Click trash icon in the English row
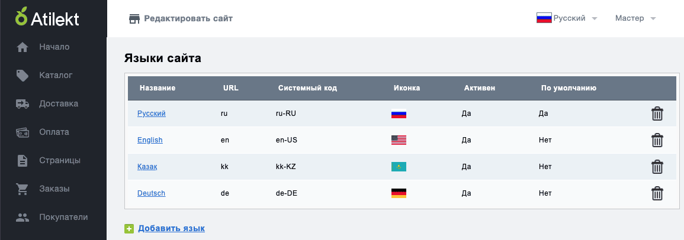Viewport: 684px width, 240px height. tap(657, 140)
